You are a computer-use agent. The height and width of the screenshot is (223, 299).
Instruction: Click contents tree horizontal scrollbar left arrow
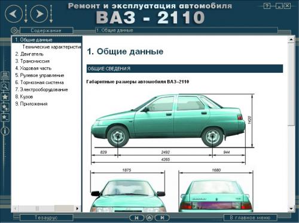pos(16,209)
